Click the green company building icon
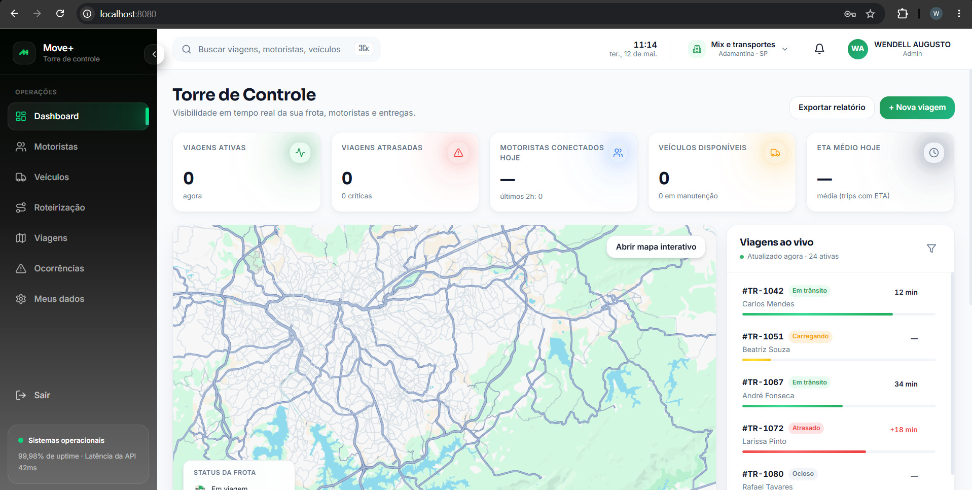The height and width of the screenshot is (490, 972). [x=697, y=49]
